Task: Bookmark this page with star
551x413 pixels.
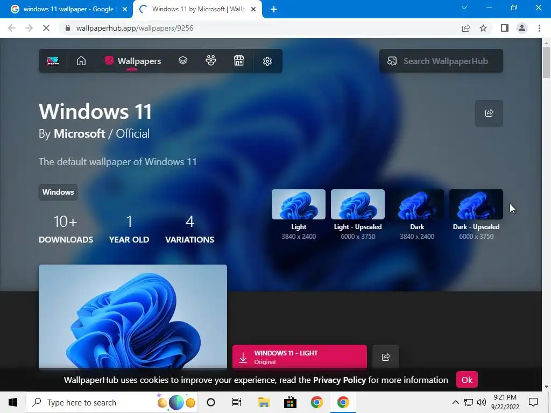Action: point(483,28)
